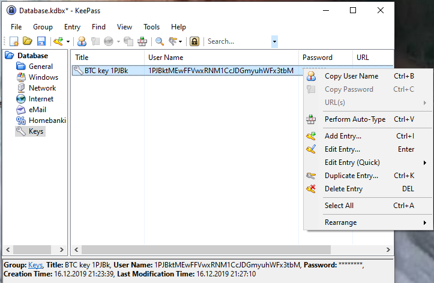Open the View menu
The height and width of the screenshot is (283, 434).
(124, 27)
